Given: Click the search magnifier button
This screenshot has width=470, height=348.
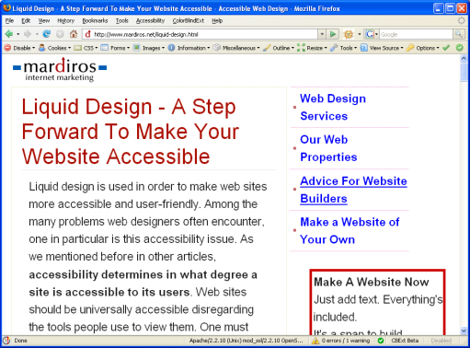Looking at the screenshot, I should (459, 34).
